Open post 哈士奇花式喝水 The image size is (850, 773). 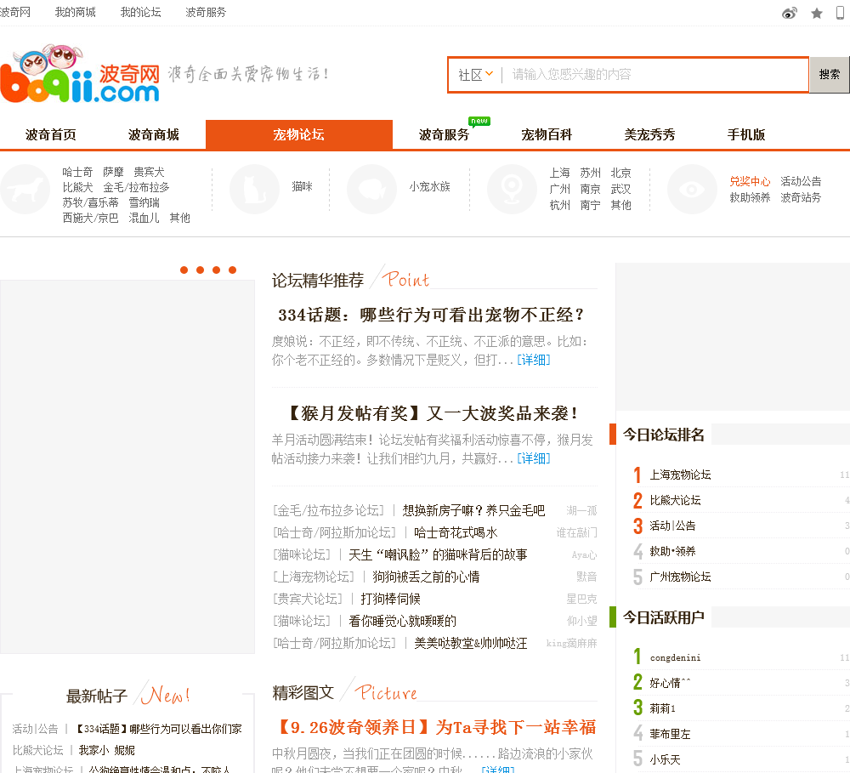pyautogui.click(x=456, y=532)
